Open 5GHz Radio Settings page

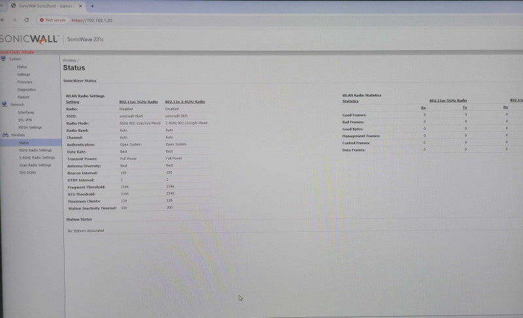tap(35, 150)
